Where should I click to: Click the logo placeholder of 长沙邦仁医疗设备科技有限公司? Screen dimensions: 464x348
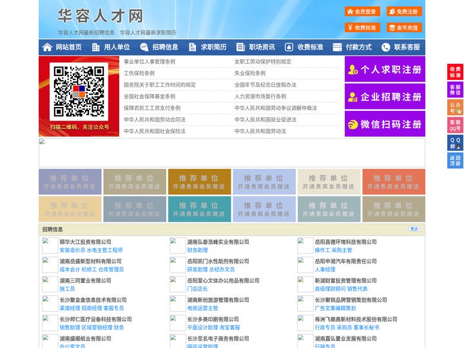[x=50, y=323]
